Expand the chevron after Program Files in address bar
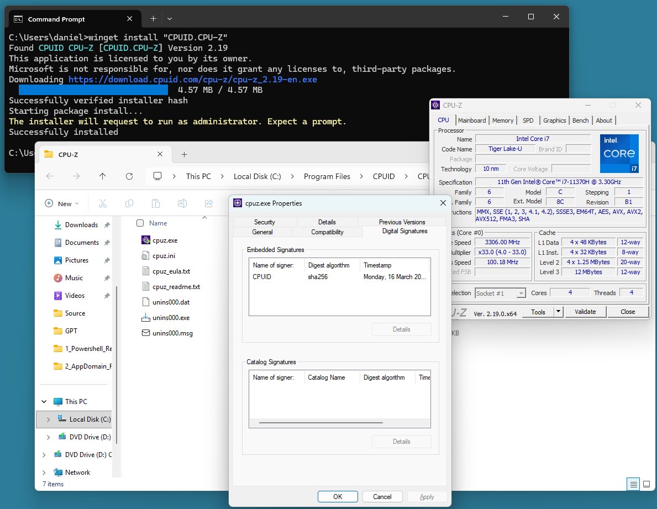The width and height of the screenshot is (657, 509). point(361,176)
